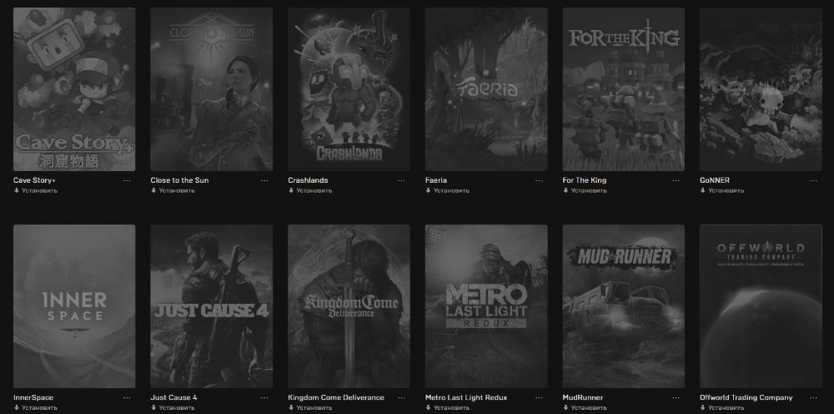The image size is (834, 414).
Task: Select the Close to the Sun title text
Action: click(179, 180)
